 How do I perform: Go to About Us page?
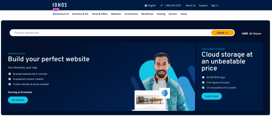[190, 6]
